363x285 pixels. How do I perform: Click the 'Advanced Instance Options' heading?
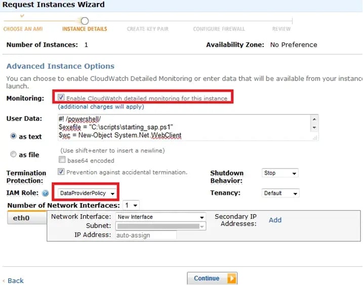(60, 66)
